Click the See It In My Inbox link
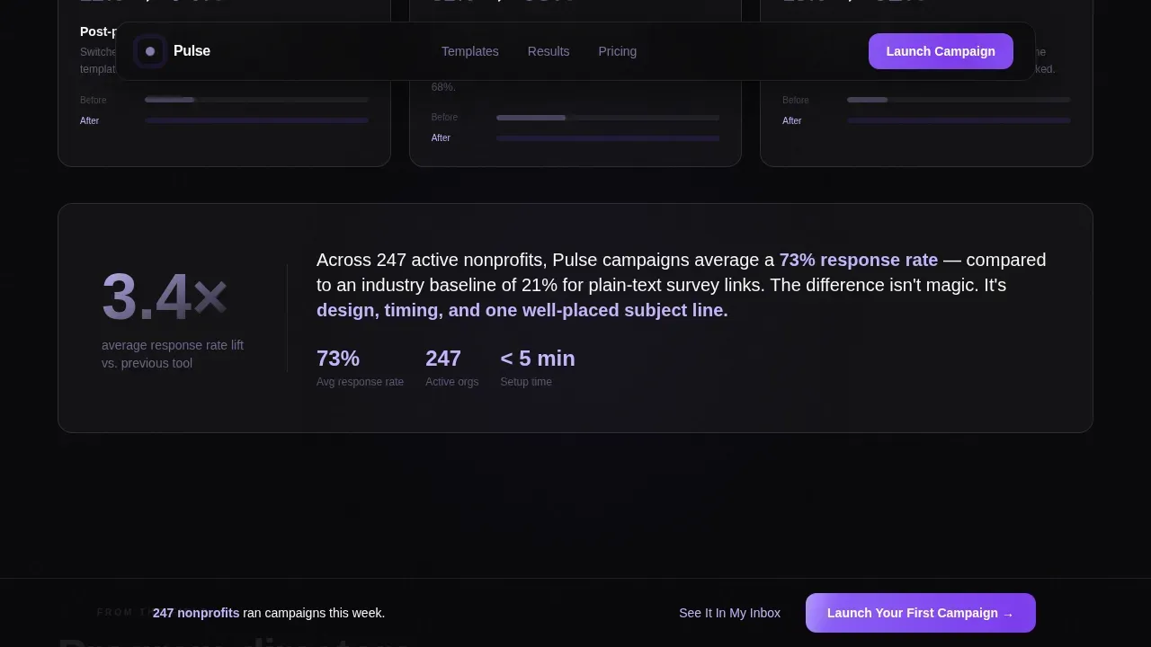The width and height of the screenshot is (1151, 647). pos(729,613)
